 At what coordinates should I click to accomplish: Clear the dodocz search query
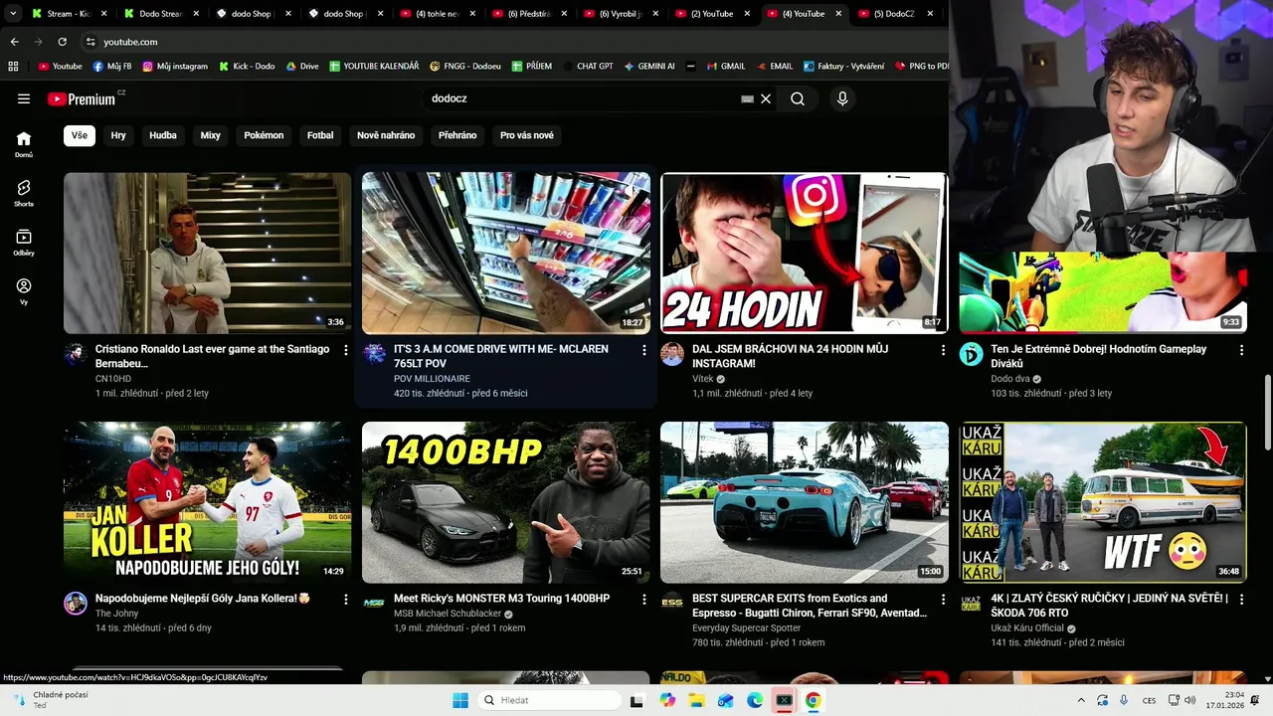coord(766,98)
